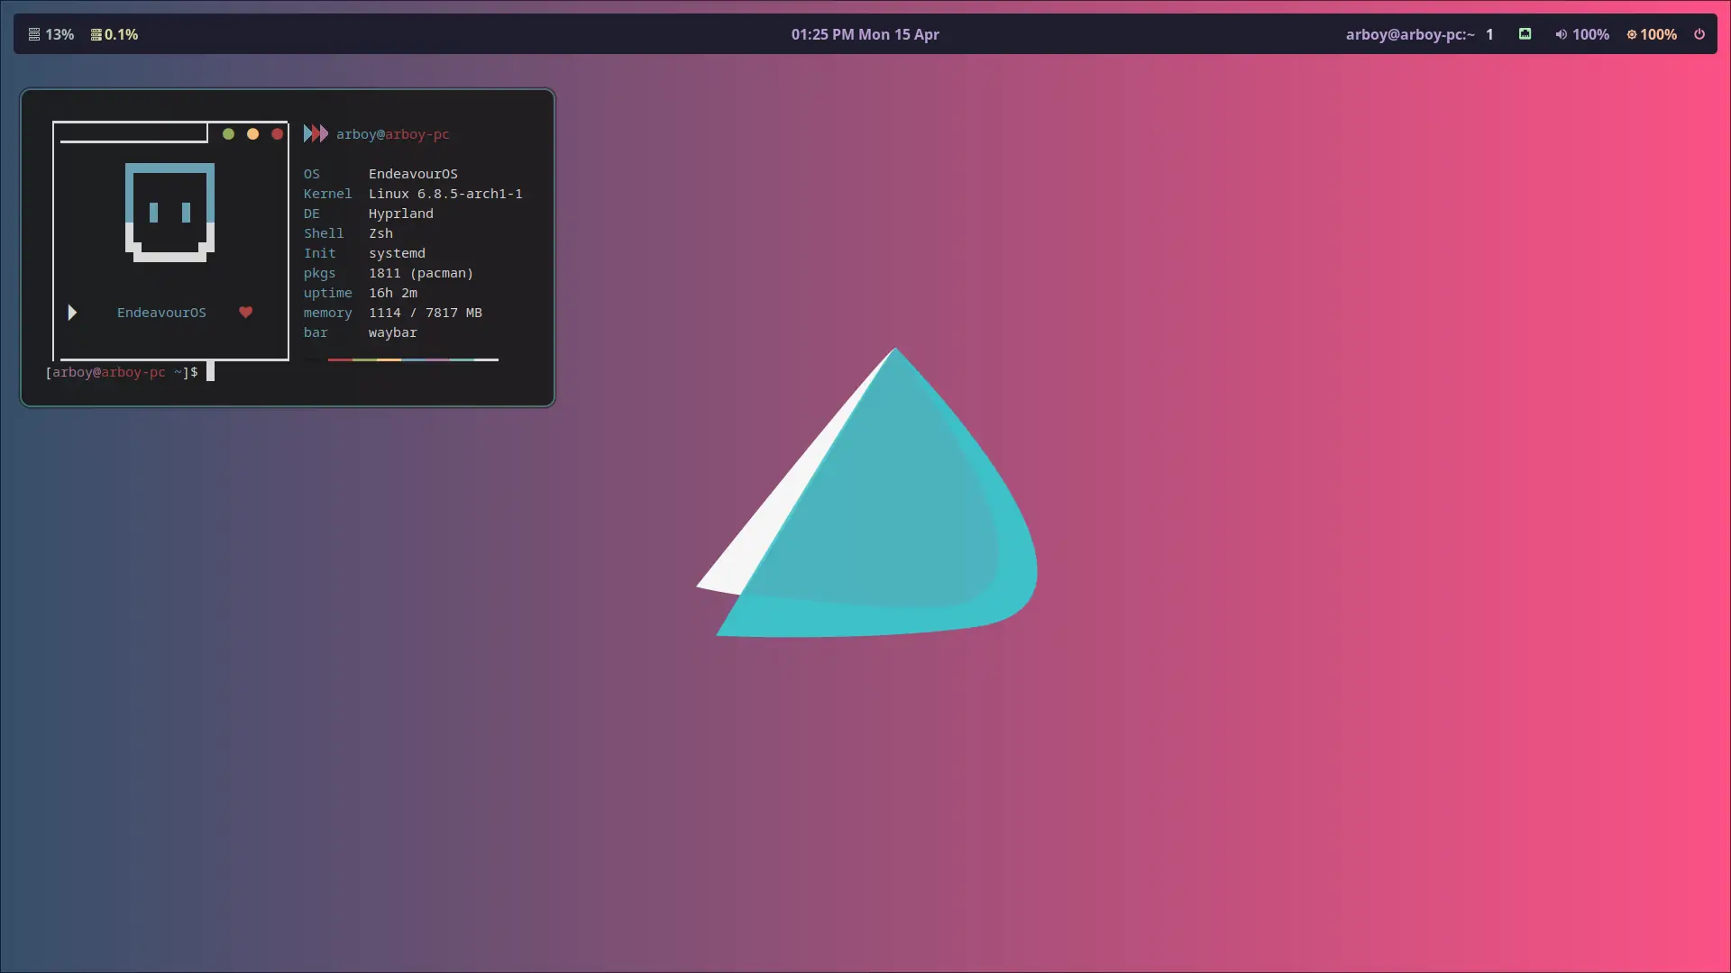Click the terminal prompt cursor
Viewport: 1731px width, 973px height.
pos(210,371)
